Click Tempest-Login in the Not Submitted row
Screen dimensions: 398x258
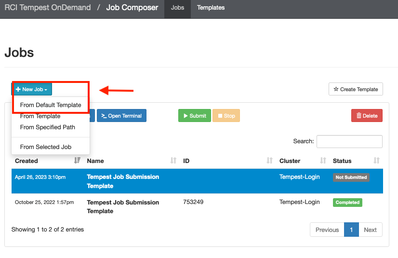(x=300, y=177)
